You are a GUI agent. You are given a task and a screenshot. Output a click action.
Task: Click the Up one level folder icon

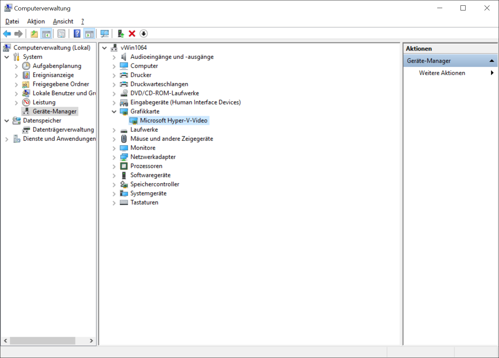pyautogui.click(x=34, y=34)
